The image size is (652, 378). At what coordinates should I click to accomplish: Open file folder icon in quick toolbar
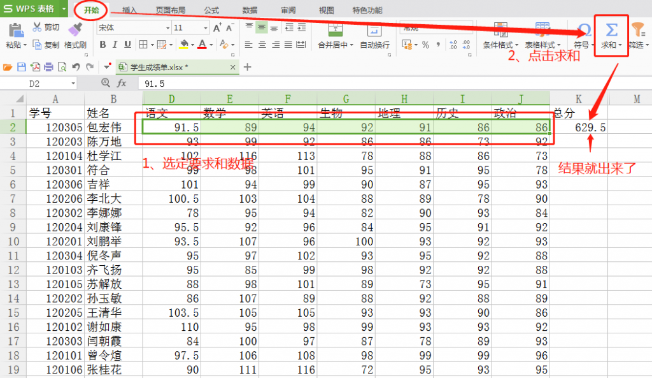8,67
